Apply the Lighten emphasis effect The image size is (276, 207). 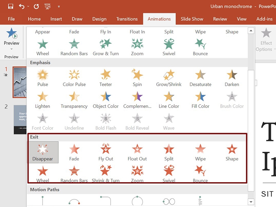click(42, 100)
